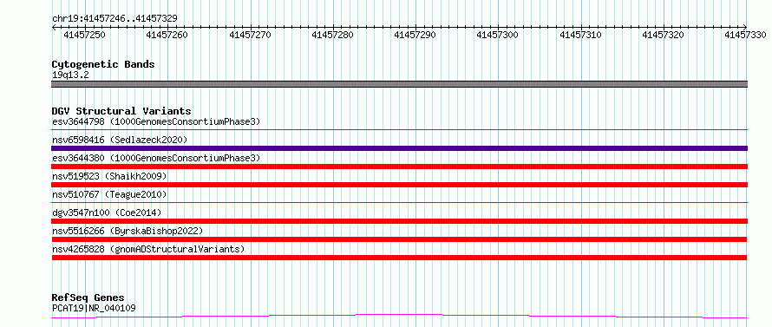This screenshot has width=772, height=327.
Task: Click ruler position 41457250
Action: coord(85,35)
